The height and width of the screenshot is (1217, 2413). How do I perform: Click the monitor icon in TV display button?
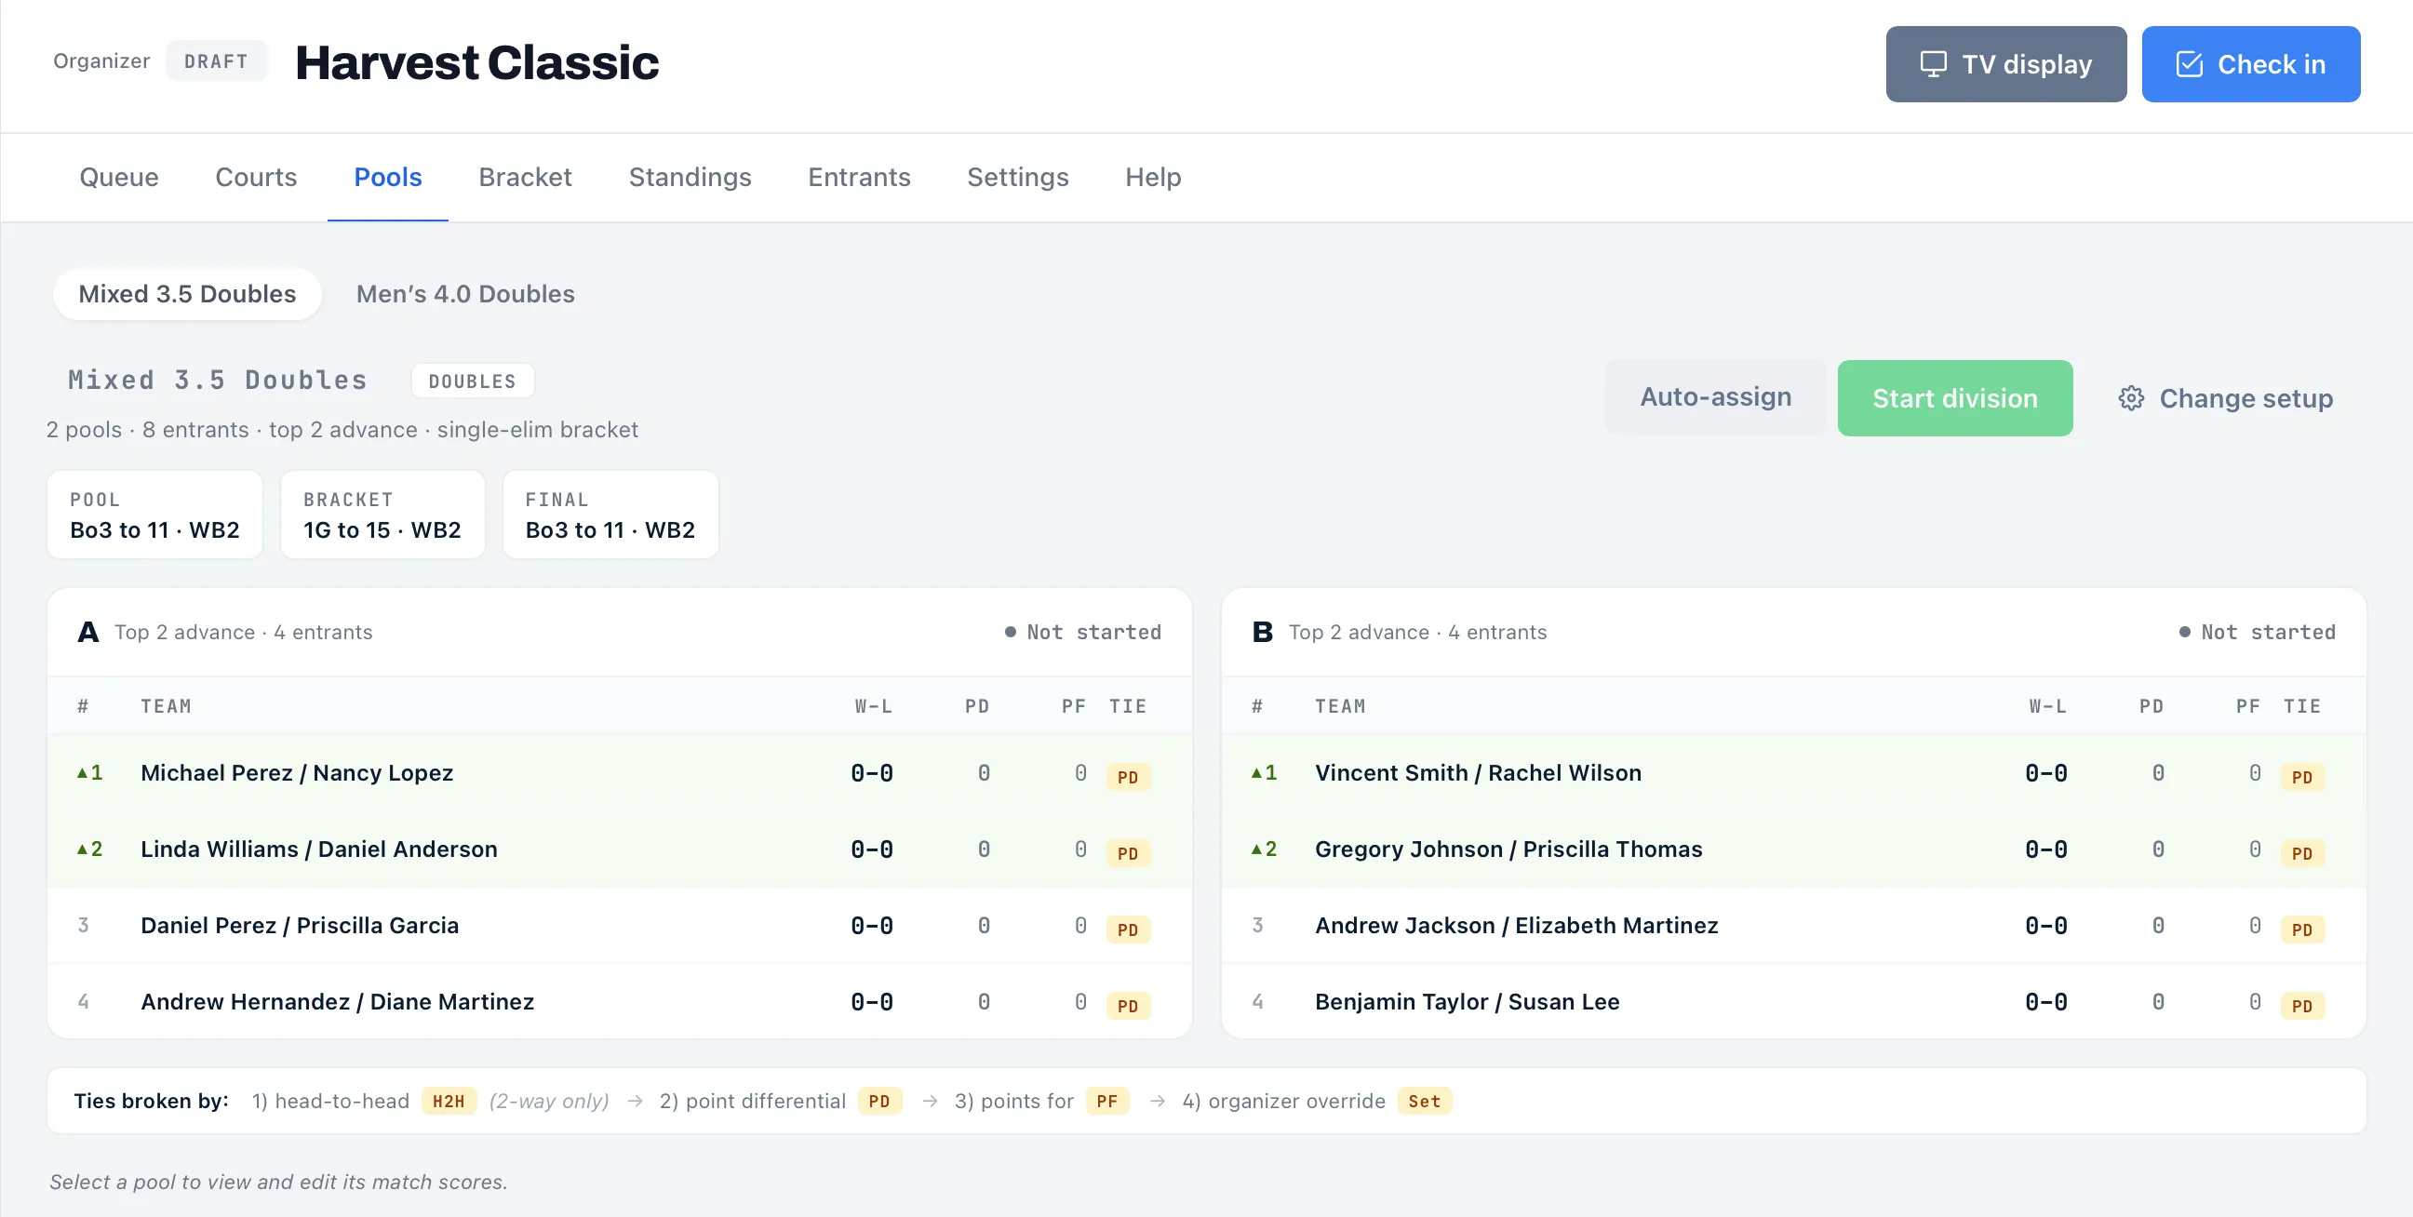click(x=1934, y=63)
